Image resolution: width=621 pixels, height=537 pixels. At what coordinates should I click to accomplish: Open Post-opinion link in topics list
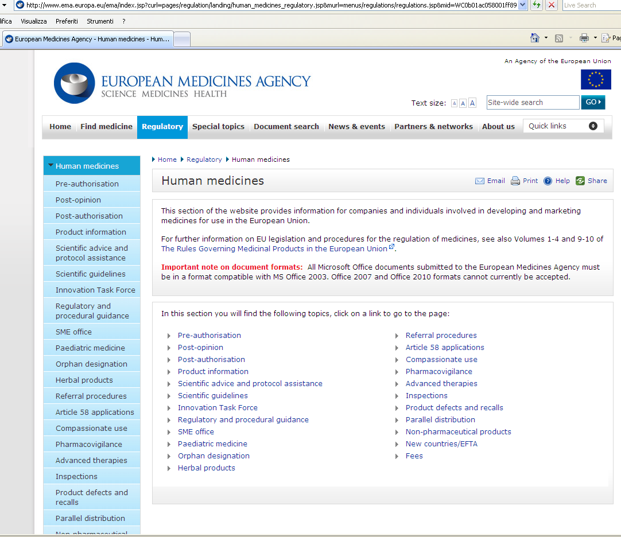coord(200,347)
